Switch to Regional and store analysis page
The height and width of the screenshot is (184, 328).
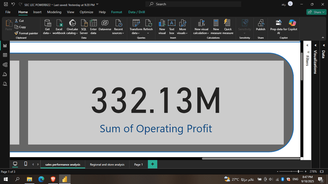click(107, 165)
